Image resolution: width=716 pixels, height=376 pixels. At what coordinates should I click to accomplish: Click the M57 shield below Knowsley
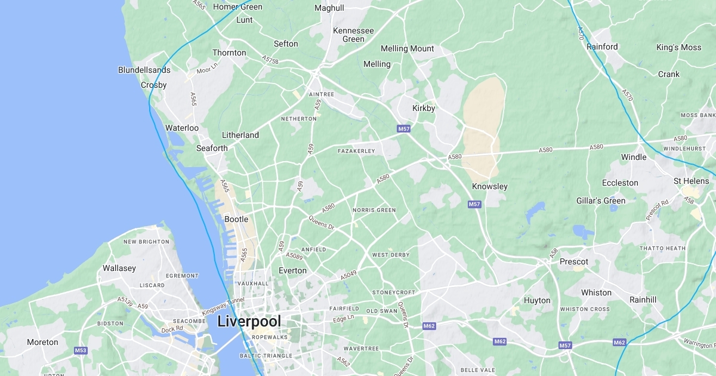click(x=474, y=204)
